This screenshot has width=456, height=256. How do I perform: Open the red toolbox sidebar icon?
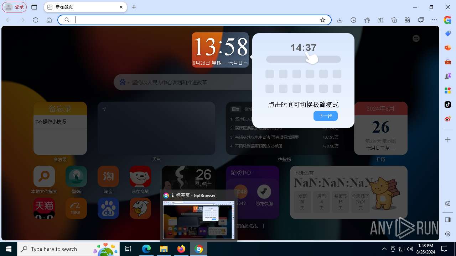[x=448, y=62]
